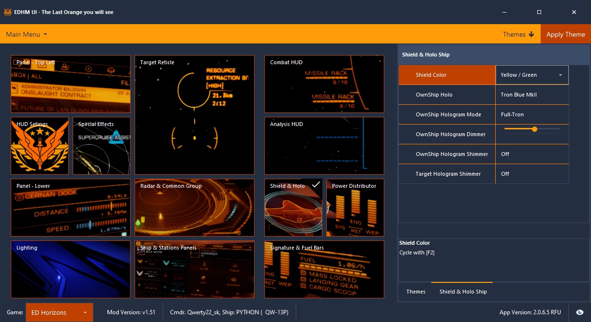
Task: Click the 'Cycle with [F2]' description text
Action: 417,252
